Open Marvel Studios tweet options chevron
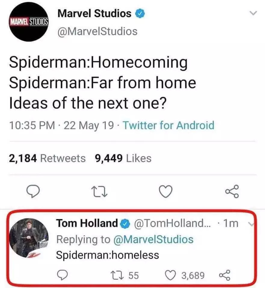The image size is (265, 288). point(254,13)
